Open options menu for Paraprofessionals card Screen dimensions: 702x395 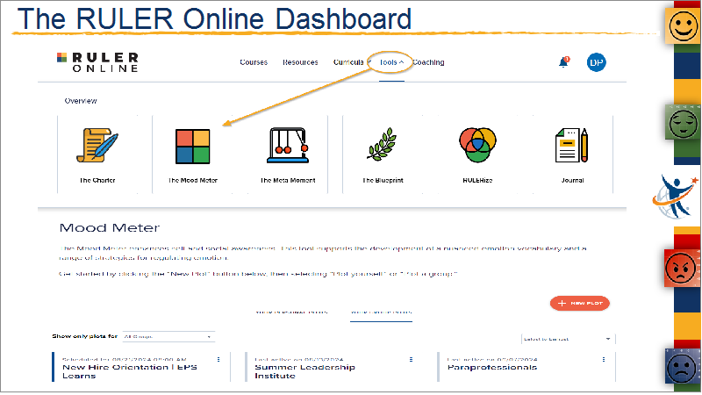click(604, 360)
